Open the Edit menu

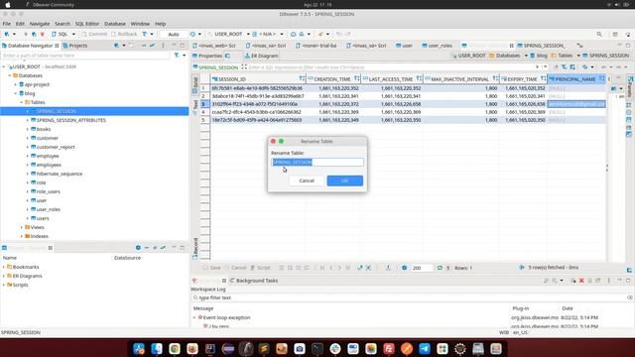20,24
